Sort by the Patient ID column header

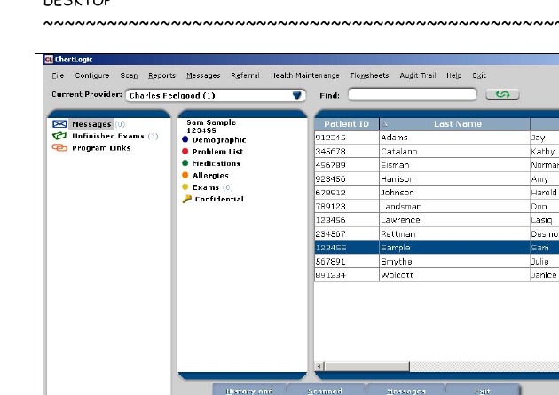[347, 124]
